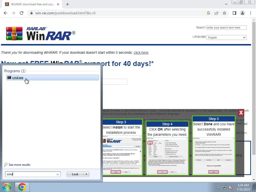Click the scrollbar down arrow

254,180
